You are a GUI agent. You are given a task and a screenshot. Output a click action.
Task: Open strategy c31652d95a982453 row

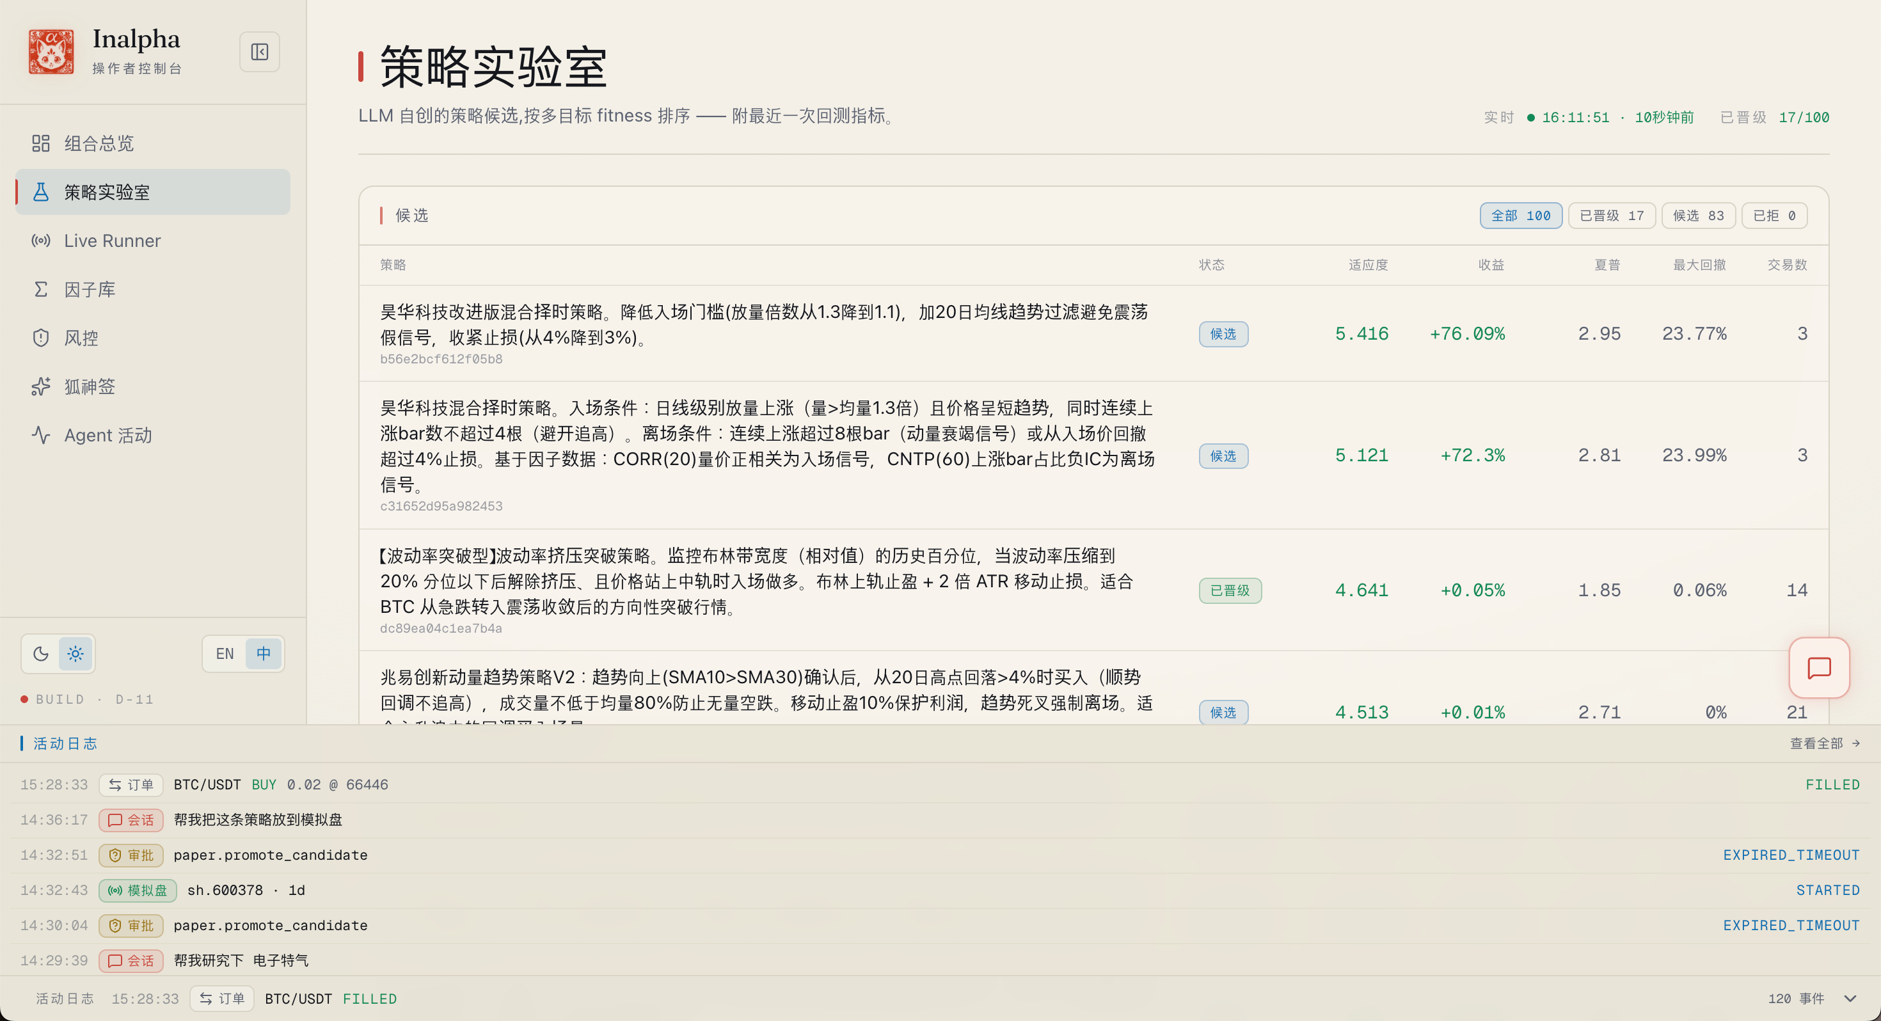coord(1094,455)
